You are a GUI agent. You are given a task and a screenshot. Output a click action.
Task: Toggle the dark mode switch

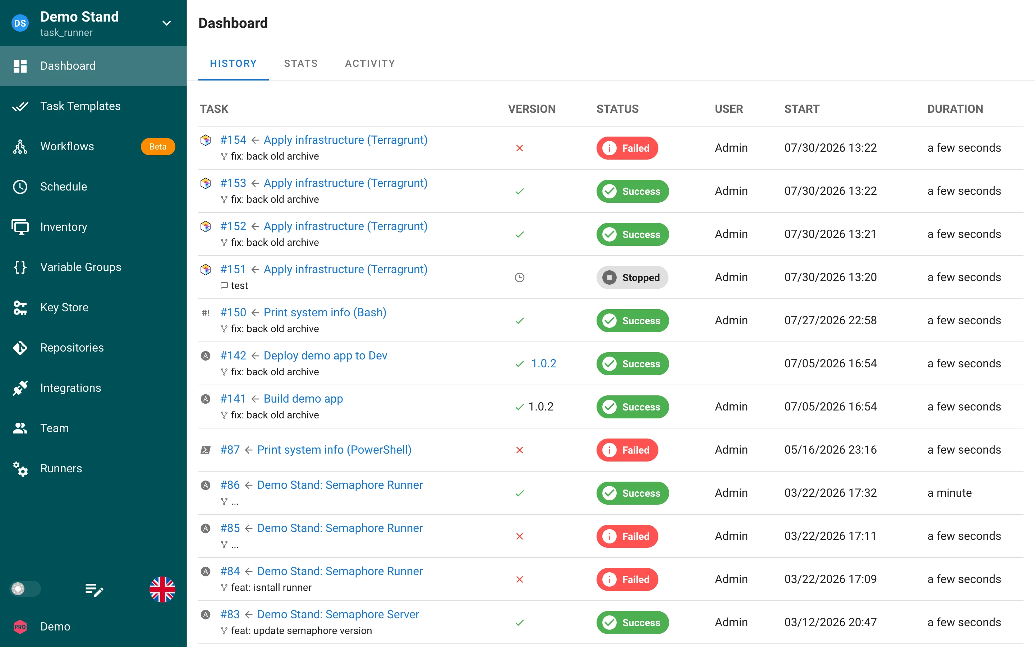point(25,589)
